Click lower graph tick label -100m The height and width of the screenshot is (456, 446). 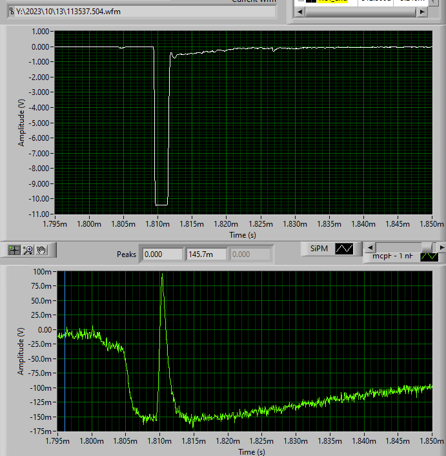[x=41, y=388]
